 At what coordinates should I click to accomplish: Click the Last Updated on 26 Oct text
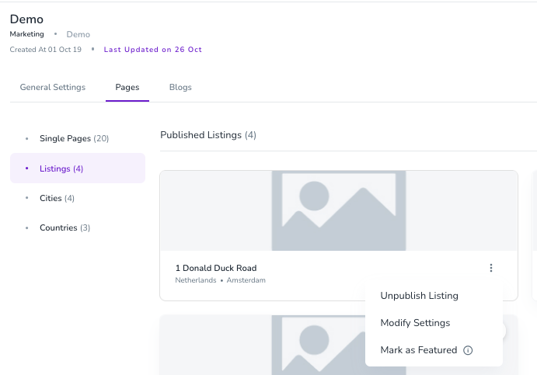pyautogui.click(x=152, y=50)
